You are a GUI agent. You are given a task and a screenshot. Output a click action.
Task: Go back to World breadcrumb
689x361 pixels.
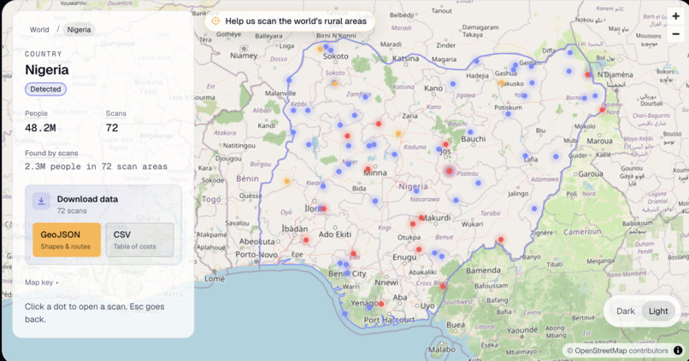[39, 30]
